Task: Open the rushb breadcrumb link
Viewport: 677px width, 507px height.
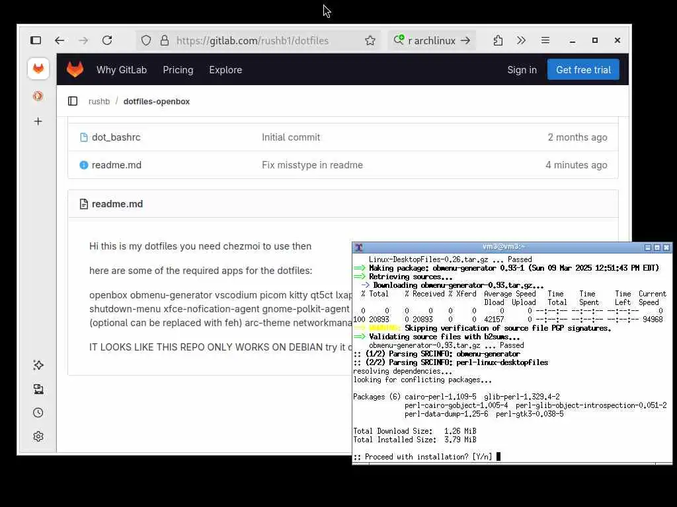Action: coord(99,101)
